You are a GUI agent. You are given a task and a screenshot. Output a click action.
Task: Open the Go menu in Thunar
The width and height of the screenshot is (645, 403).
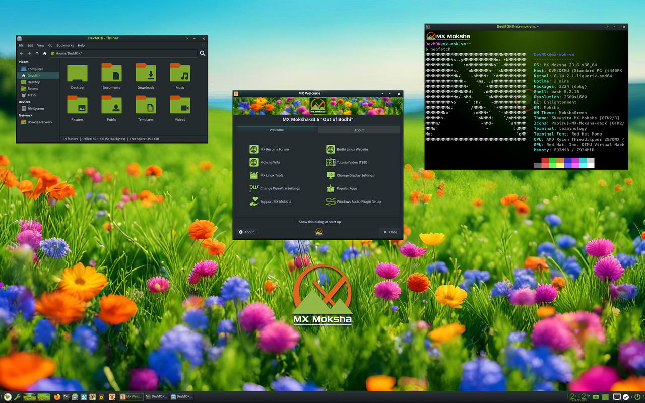(50, 45)
